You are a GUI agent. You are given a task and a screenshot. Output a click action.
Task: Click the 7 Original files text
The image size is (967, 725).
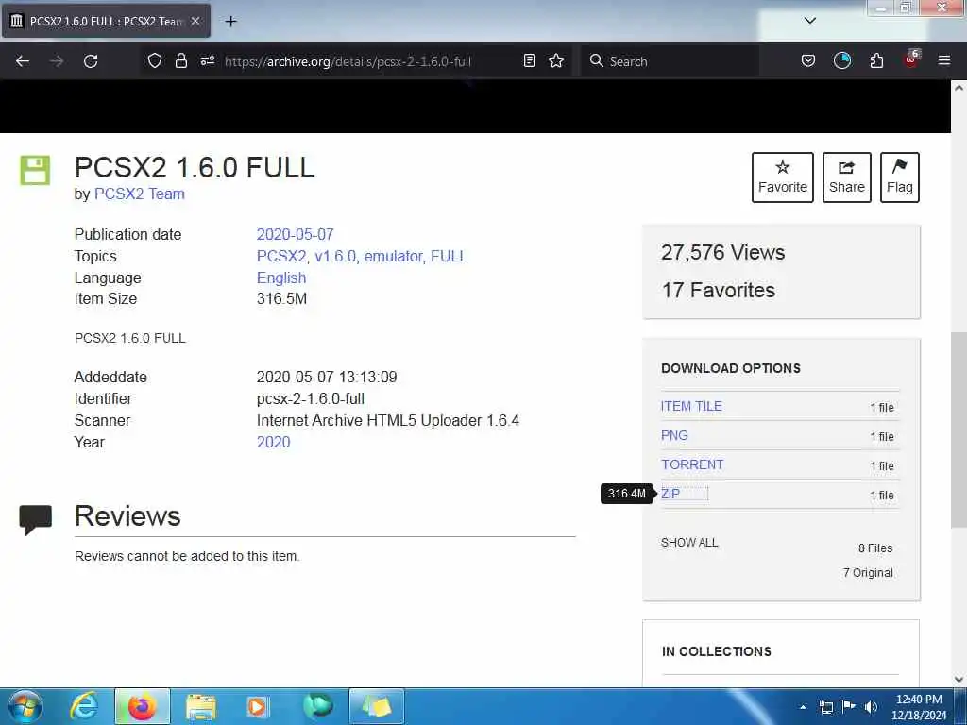click(x=868, y=573)
